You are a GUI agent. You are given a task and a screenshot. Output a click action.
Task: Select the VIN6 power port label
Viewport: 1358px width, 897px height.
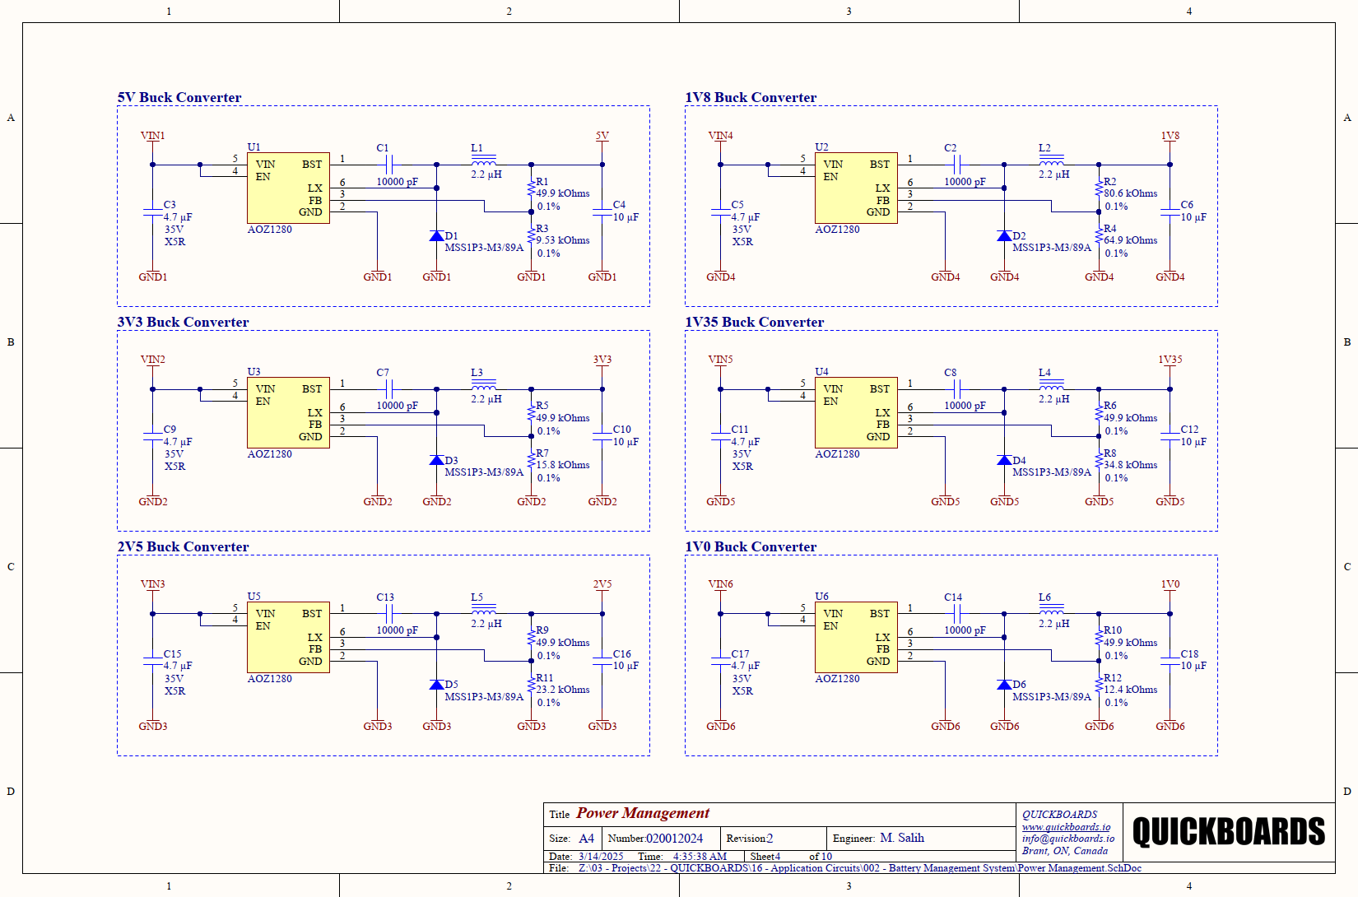[720, 584]
